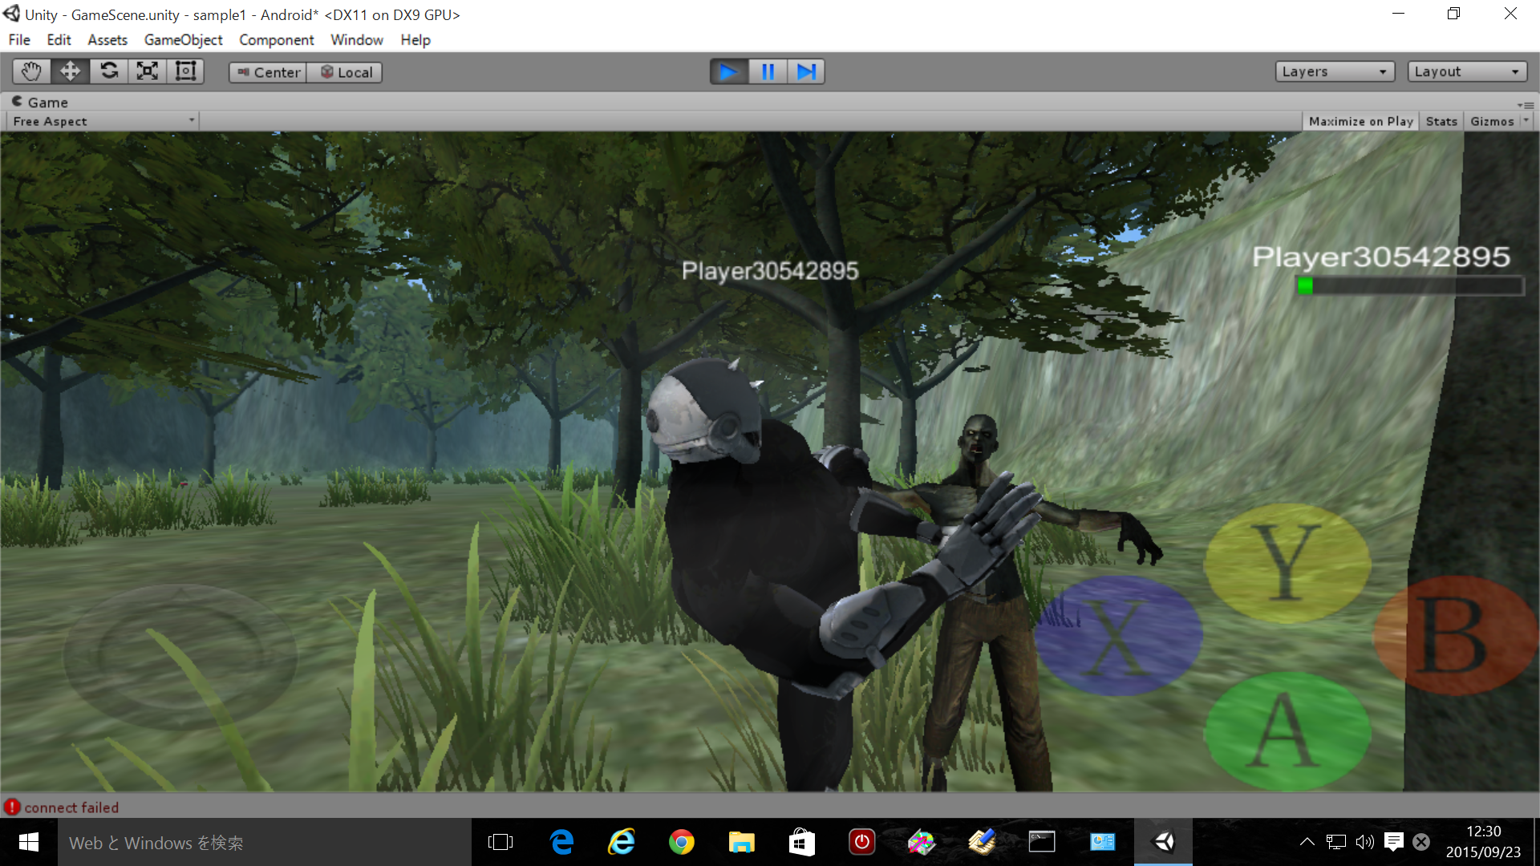1540x866 pixels.
Task: Open the Layout dropdown
Action: point(1466,71)
